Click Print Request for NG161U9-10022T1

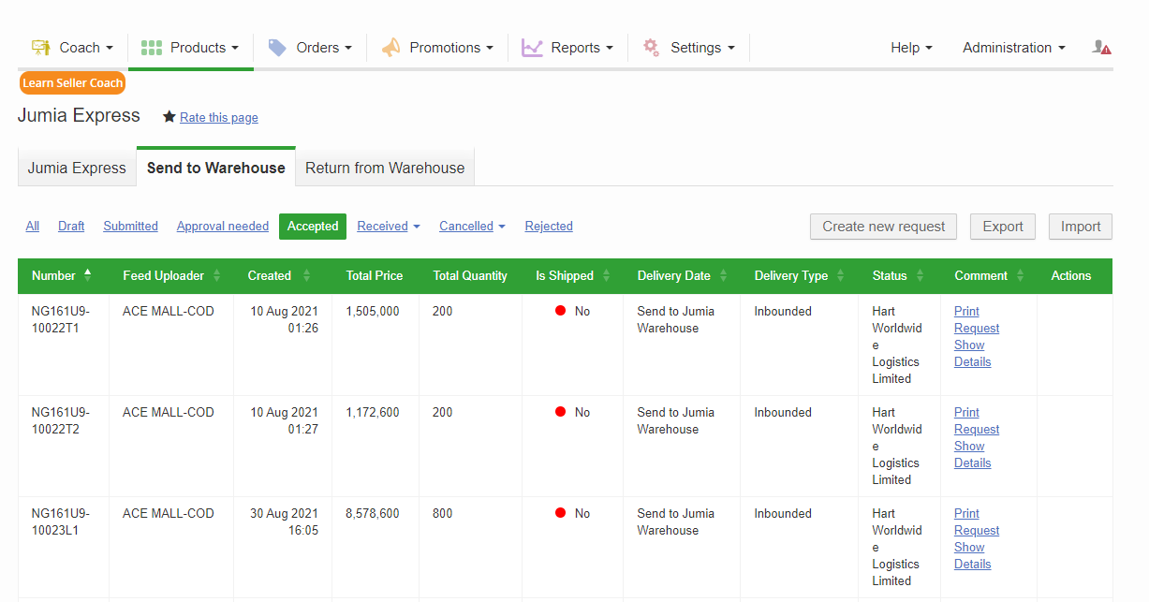tap(977, 319)
